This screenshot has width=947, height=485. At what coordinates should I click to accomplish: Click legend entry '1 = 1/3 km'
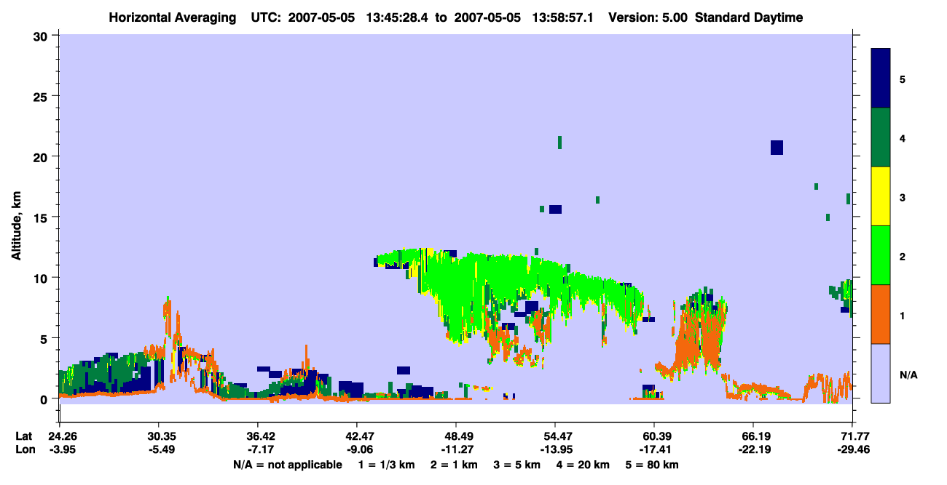[388, 465]
